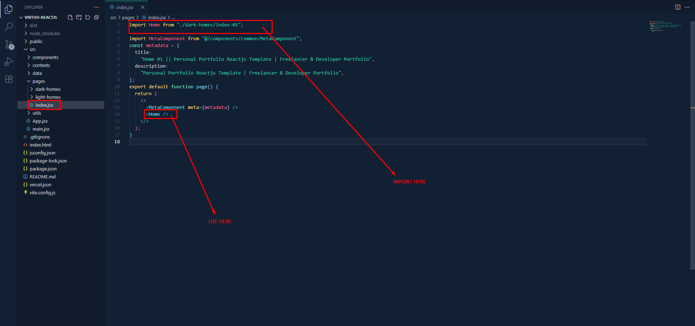The width and height of the screenshot is (695, 326).
Task: Click MetaComponent in the line 3 import
Action: click(167, 39)
